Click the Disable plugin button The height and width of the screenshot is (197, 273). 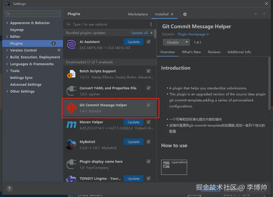tap(173, 42)
